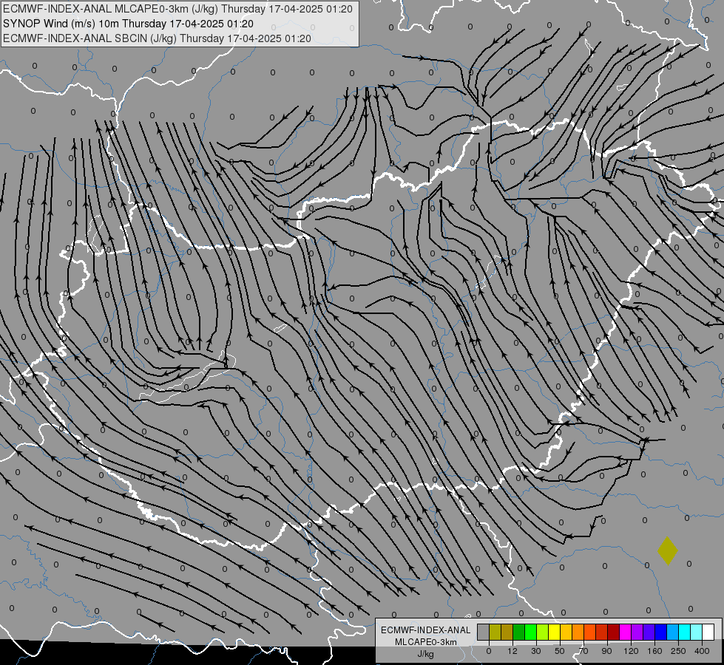Viewport: 724px width, 665px height.
Task: Click the legend scale value 160
Action: pos(654,651)
